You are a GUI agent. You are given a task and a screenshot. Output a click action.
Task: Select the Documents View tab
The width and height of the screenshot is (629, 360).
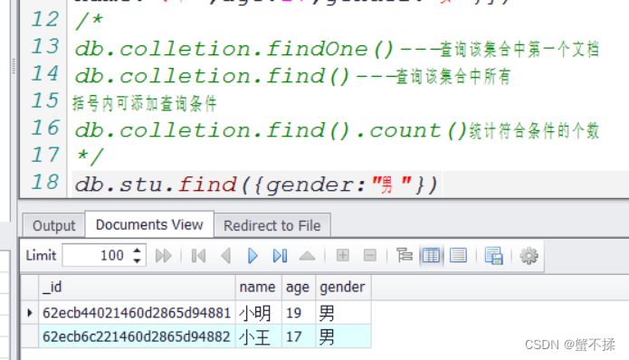[149, 225]
